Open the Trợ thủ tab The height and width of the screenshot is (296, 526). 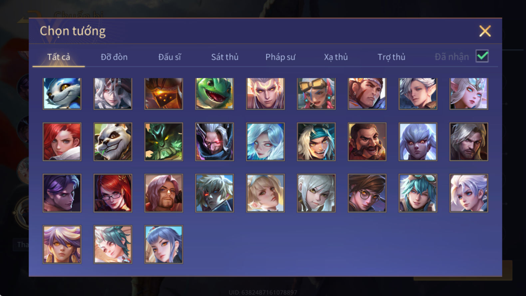tap(391, 57)
